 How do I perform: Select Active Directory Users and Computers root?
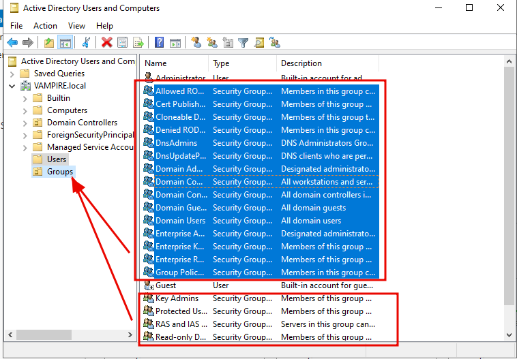click(x=78, y=61)
